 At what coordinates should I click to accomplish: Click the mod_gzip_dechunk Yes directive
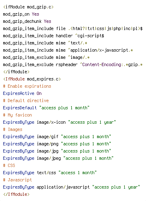[x=27, y=21]
